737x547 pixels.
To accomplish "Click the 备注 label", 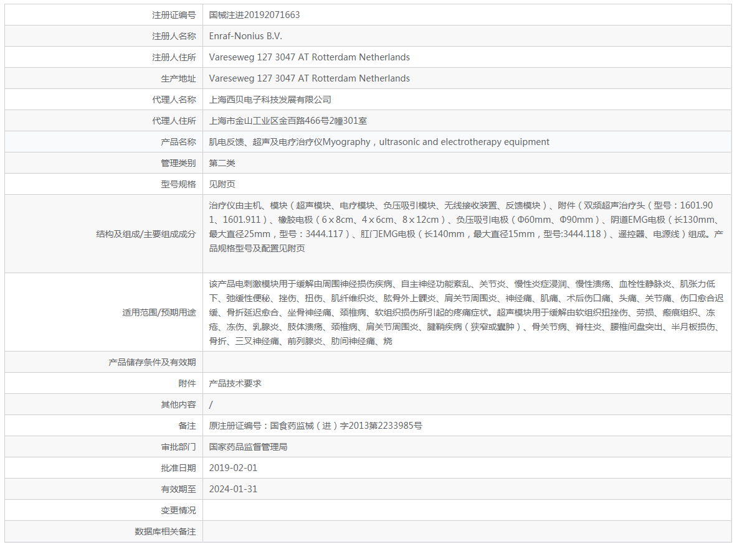I will (x=187, y=426).
